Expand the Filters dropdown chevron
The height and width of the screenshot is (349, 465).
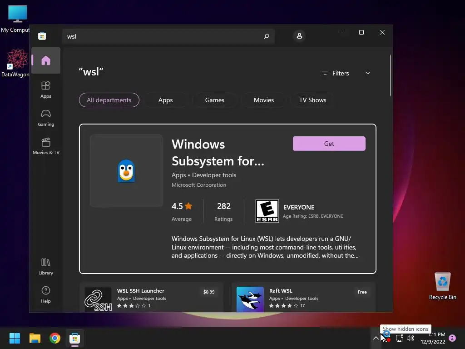pyautogui.click(x=368, y=73)
